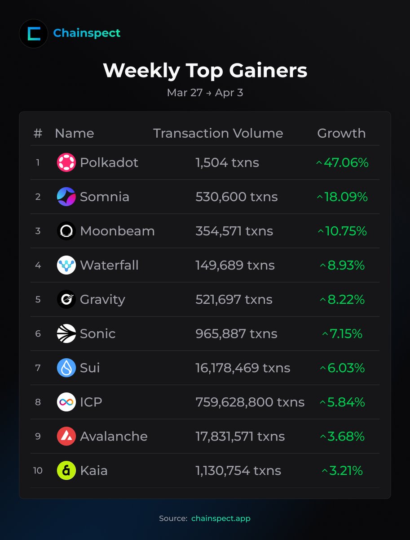Select the Avalanche red logo icon
The height and width of the screenshot is (540, 410).
pos(66,436)
